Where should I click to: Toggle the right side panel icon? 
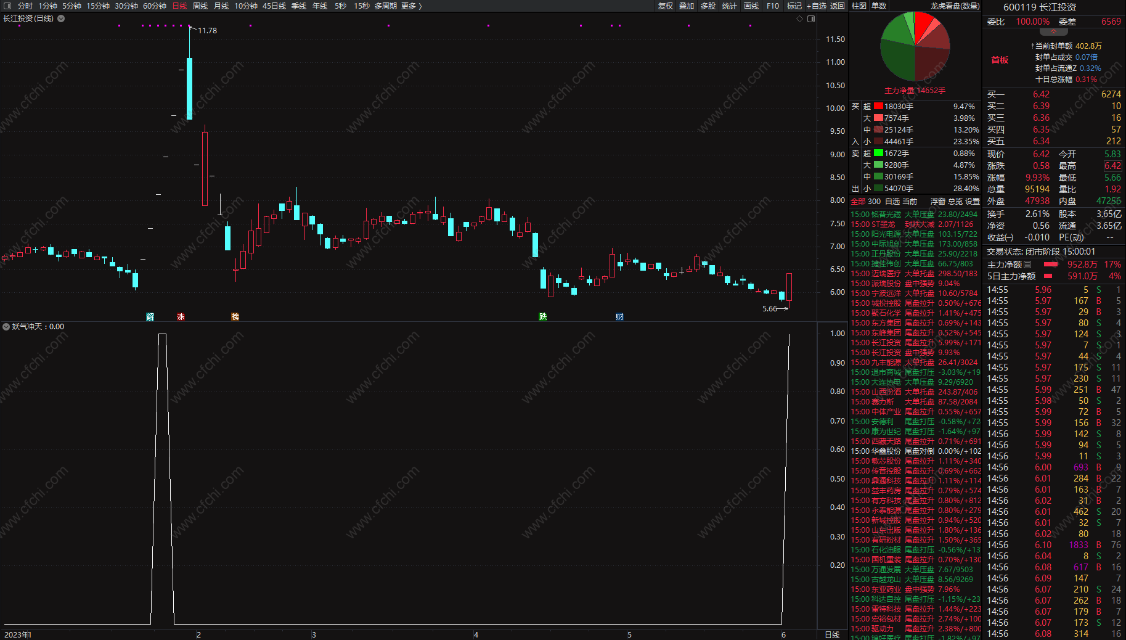[x=811, y=18]
